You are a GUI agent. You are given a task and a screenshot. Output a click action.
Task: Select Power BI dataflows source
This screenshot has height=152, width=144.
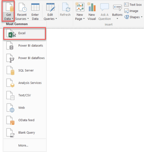(x=25, y=58)
